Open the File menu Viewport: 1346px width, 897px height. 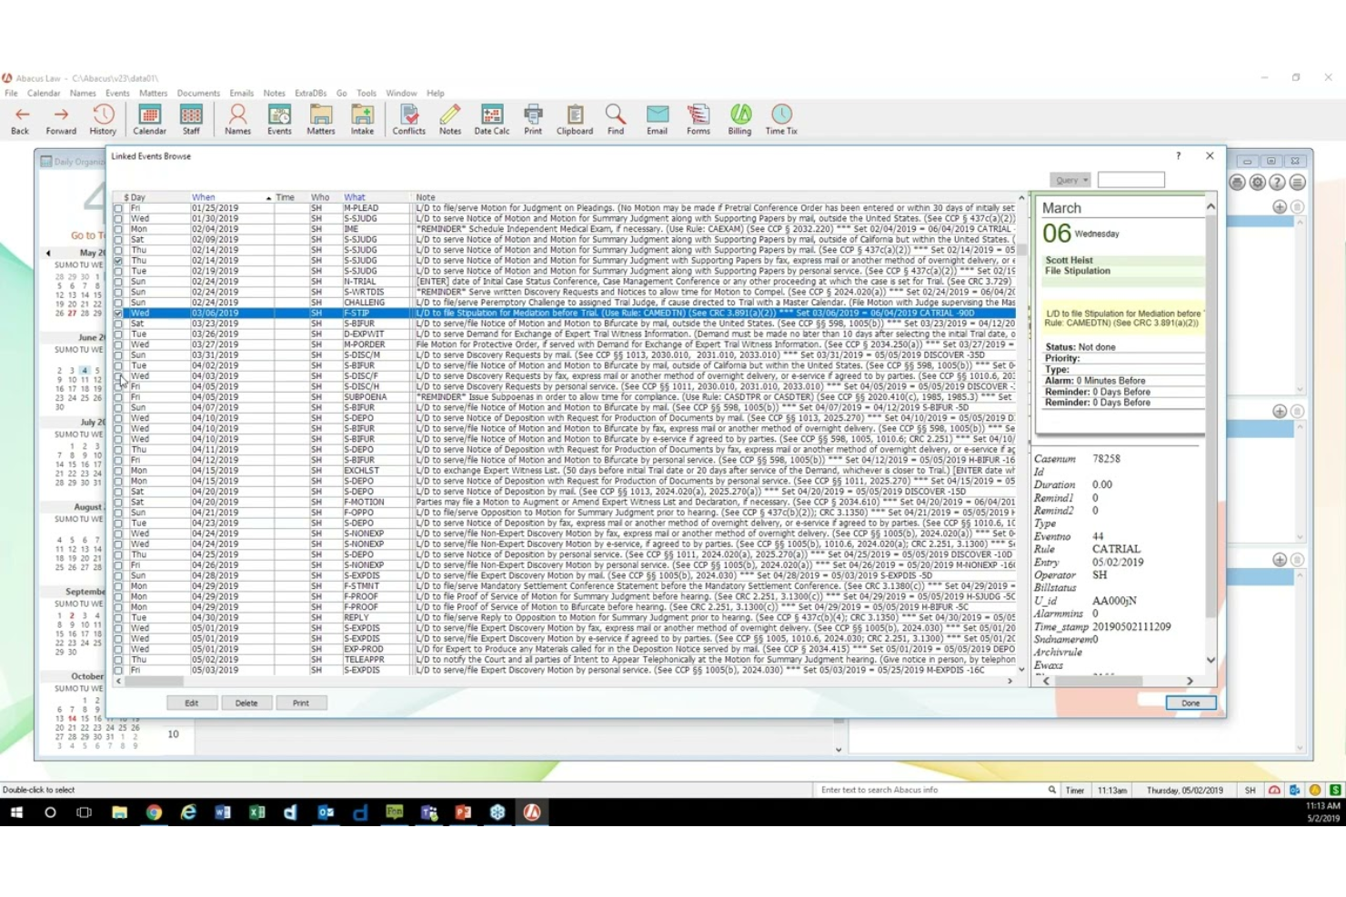click(x=11, y=93)
